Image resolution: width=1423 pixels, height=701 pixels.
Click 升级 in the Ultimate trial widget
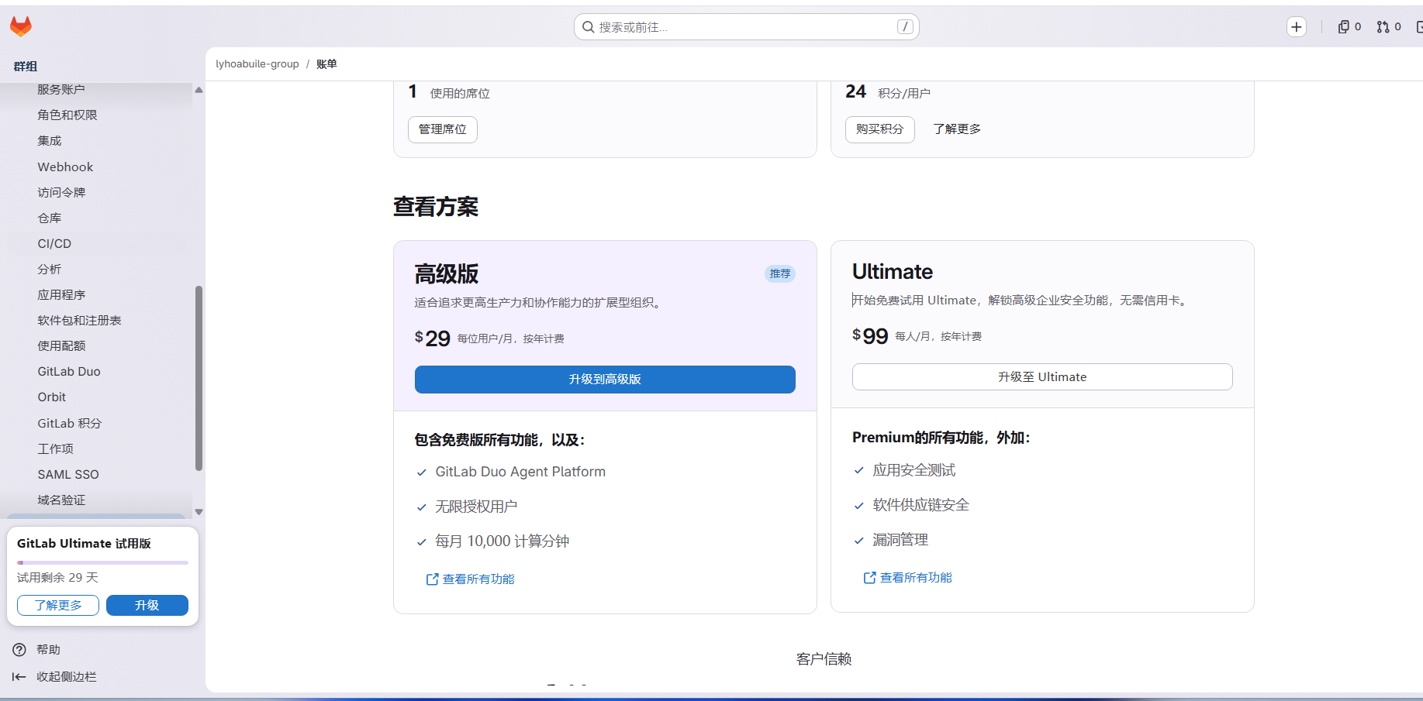click(x=147, y=606)
